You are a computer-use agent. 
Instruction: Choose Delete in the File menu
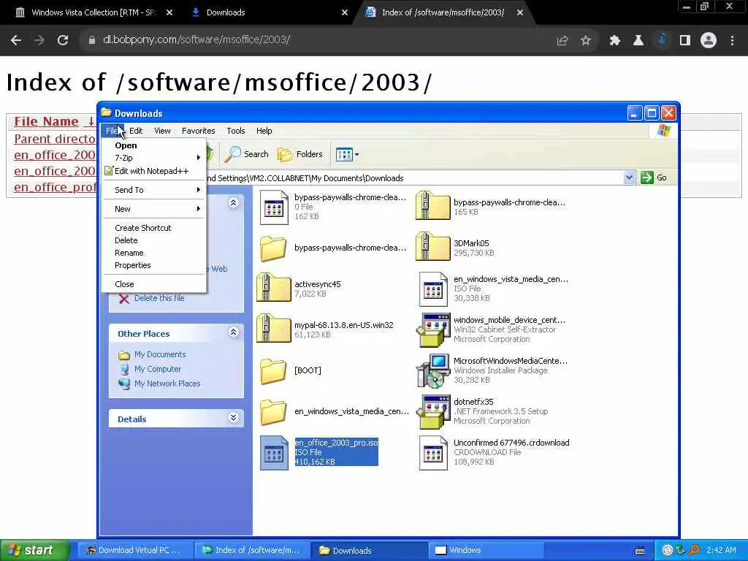click(153, 240)
